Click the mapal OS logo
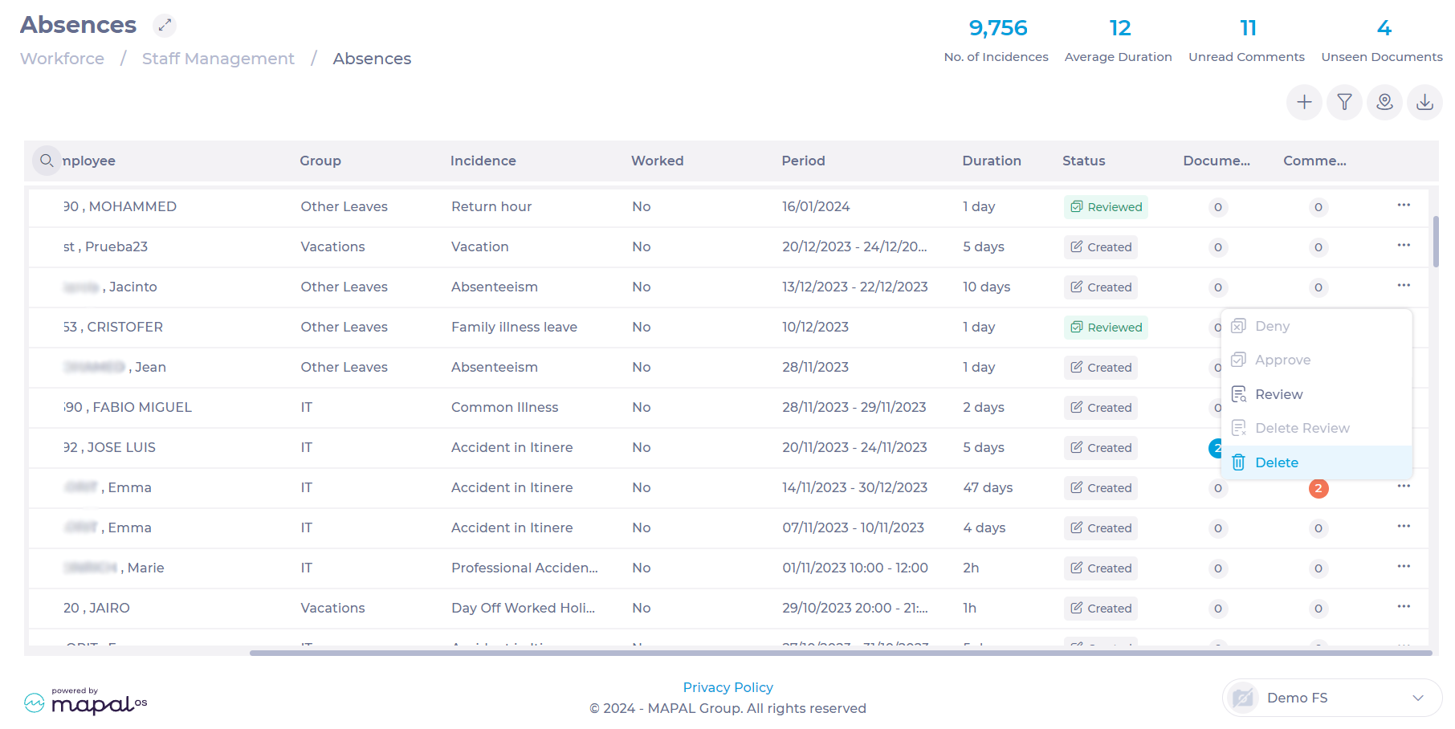 (86, 701)
